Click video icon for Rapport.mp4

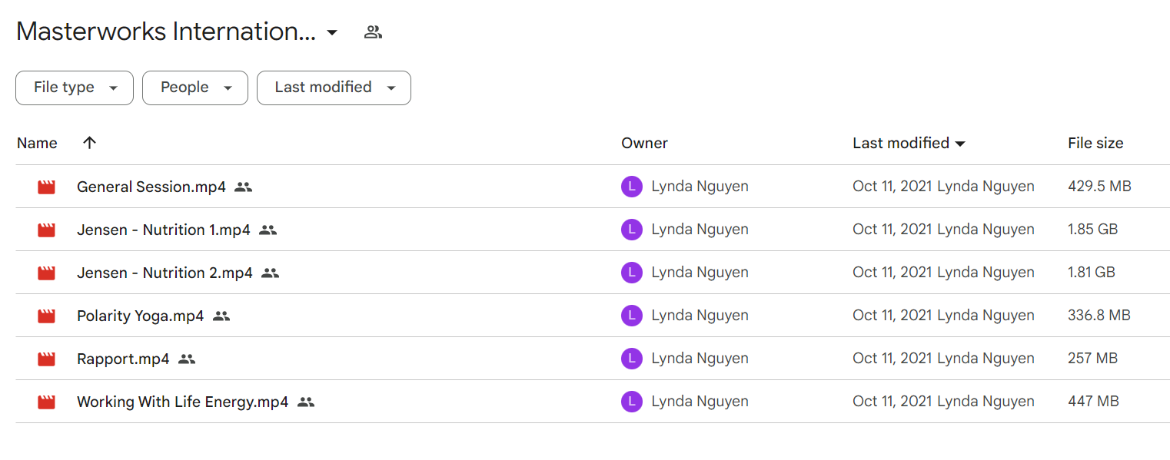47,359
